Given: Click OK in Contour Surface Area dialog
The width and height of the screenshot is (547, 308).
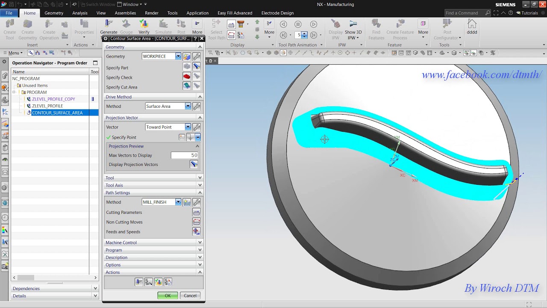Looking at the screenshot, I should (x=168, y=296).
